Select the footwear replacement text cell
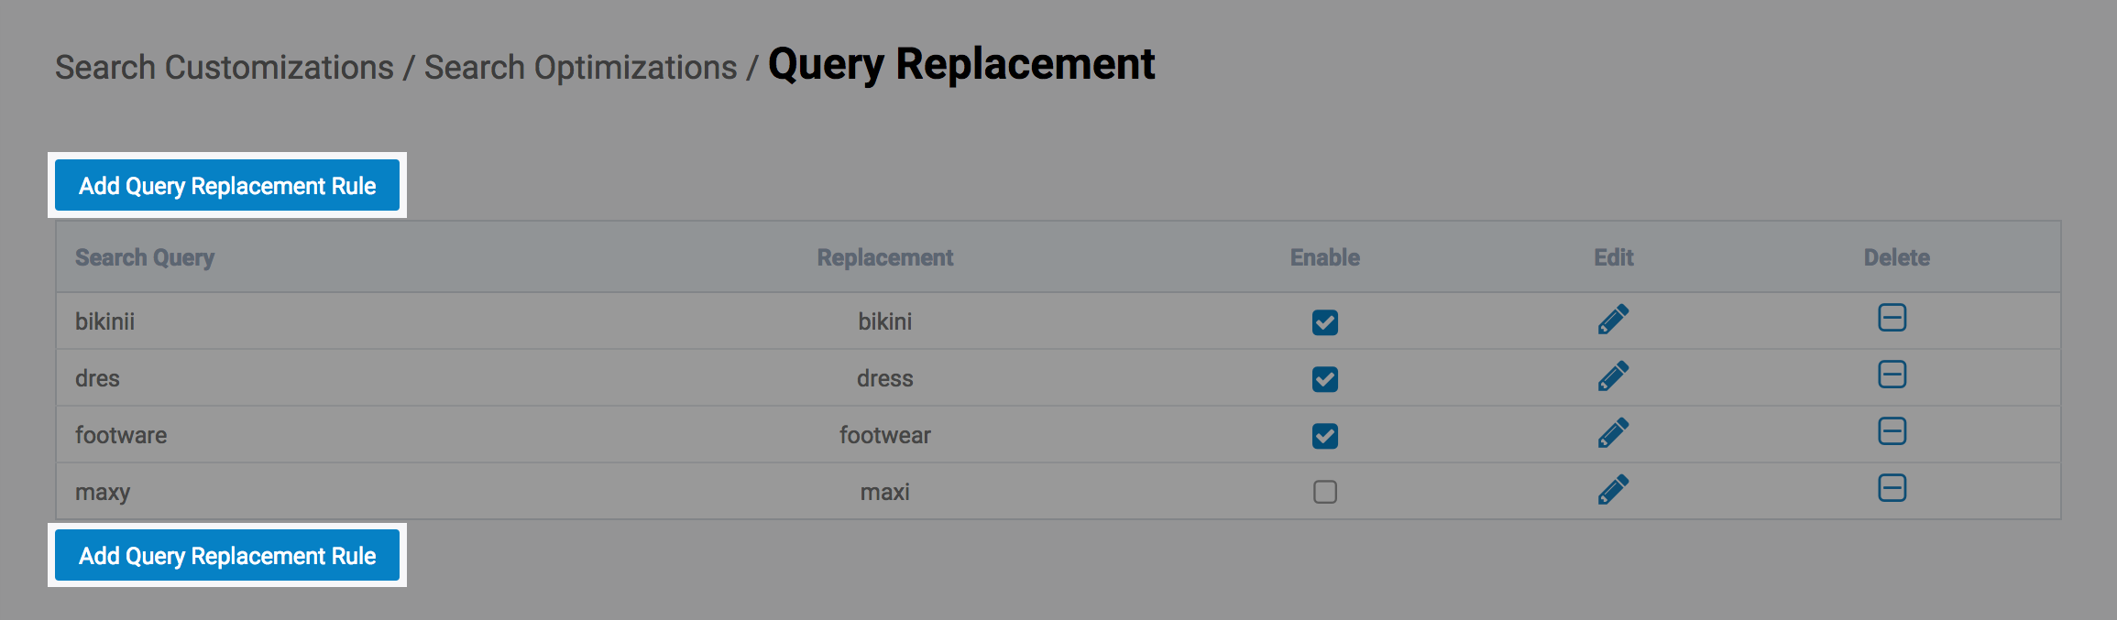This screenshot has width=2117, height=620. [x=884, y=435]
